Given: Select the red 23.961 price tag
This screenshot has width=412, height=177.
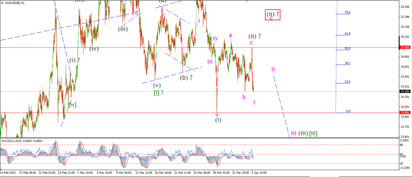Looking at the screenshot, I should pos(404,113).
